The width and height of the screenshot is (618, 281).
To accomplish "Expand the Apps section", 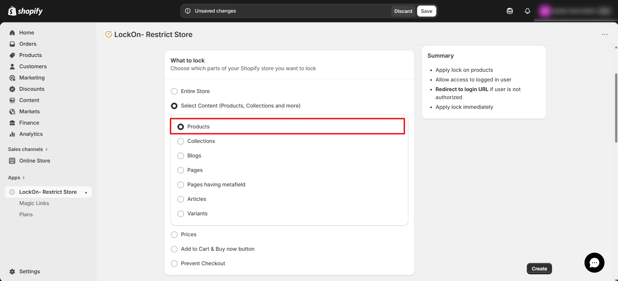I will click(x=16, y=178).
